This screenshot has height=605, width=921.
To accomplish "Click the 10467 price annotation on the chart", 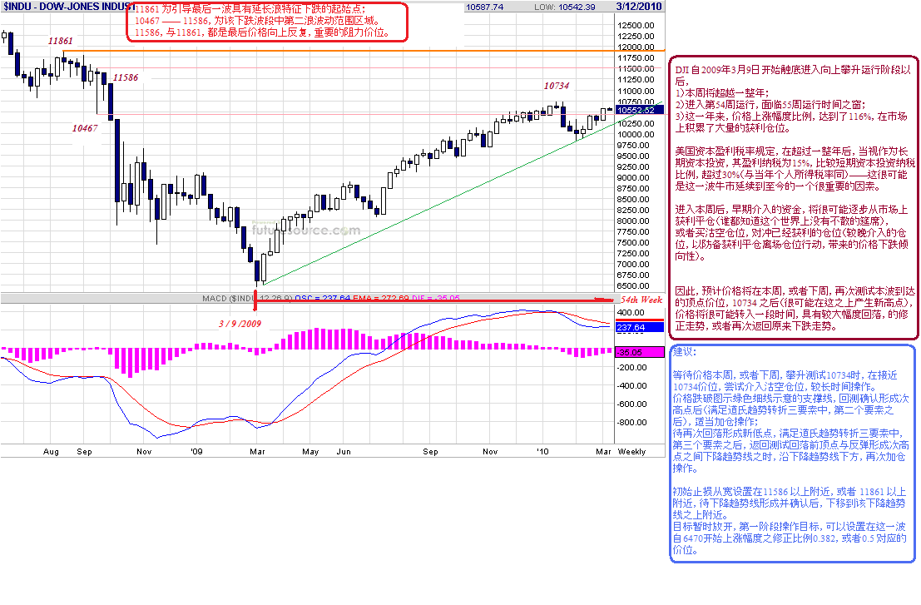I will click(85, 128).
